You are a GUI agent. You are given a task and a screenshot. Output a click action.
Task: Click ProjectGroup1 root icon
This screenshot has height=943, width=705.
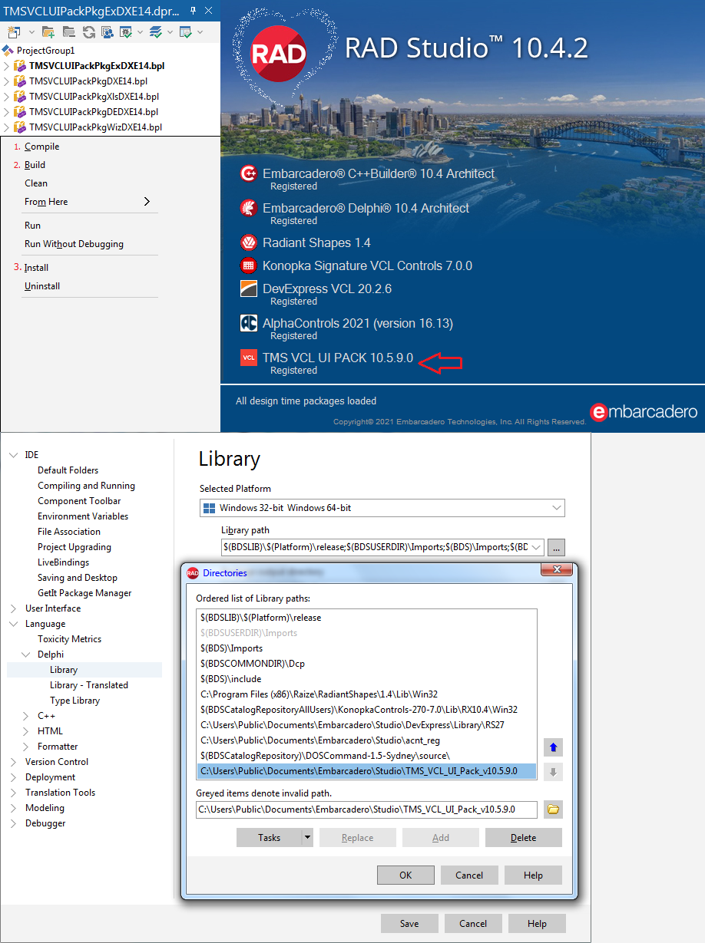coord(8,50)
